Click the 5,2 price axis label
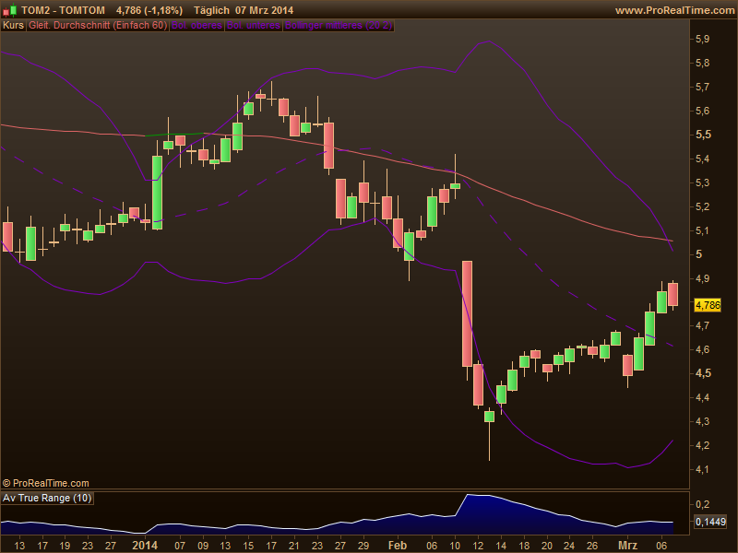 pyautogui.click(x=703, y=206)
